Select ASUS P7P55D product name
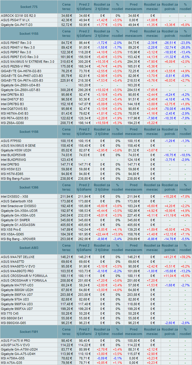The image size is (192, 365). pos(11,141)
